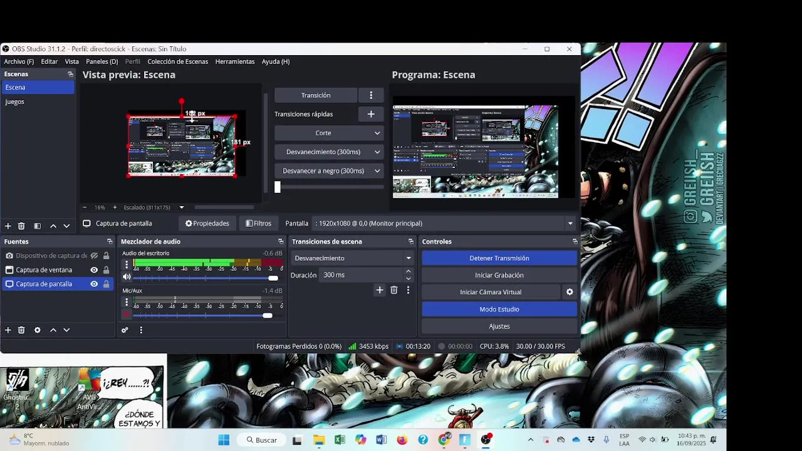Add a new scene with the plus icon
The height and width of the screenshot is (451, 802).
8,226
